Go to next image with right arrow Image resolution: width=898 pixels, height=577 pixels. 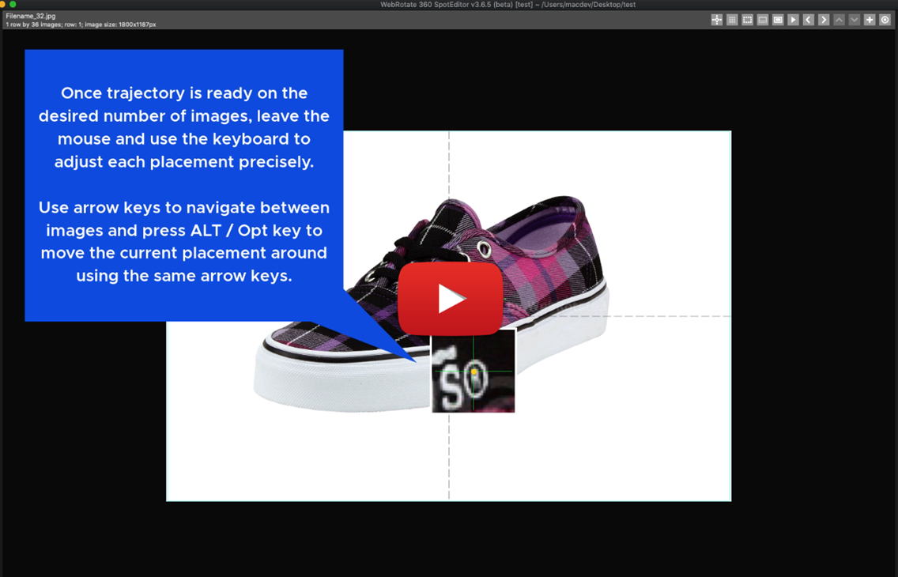click(x=824, y=20)
